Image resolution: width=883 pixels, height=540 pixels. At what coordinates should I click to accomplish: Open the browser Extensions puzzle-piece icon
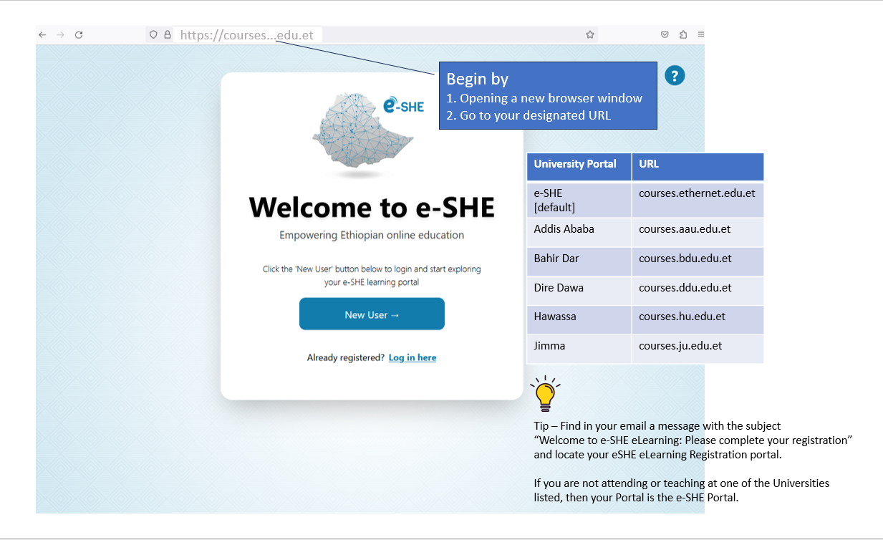point(683,34)
